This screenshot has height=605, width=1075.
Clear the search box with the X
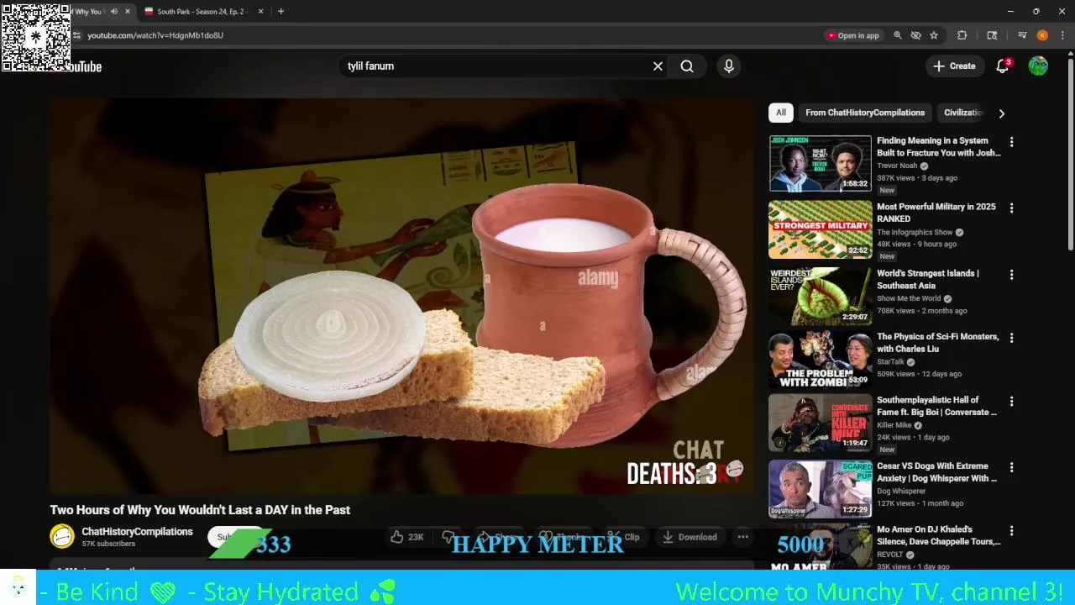point(658,66)
